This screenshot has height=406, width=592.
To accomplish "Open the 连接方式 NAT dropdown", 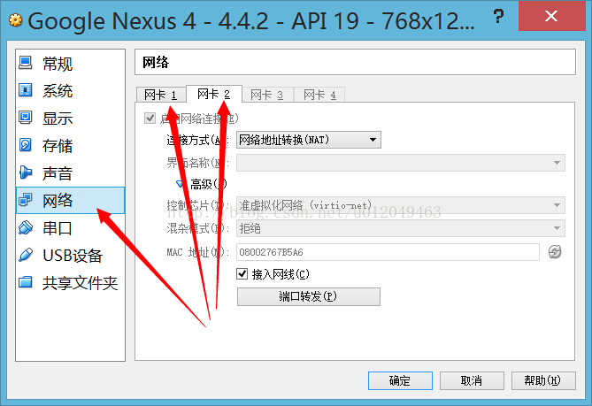I will coord(309,140).
